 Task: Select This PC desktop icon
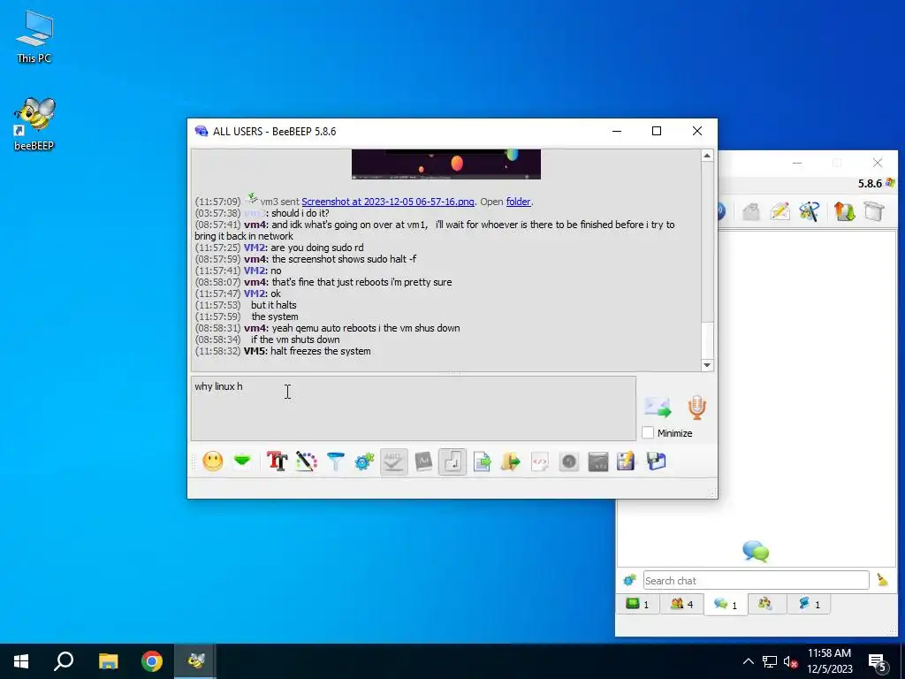[34, 36]
